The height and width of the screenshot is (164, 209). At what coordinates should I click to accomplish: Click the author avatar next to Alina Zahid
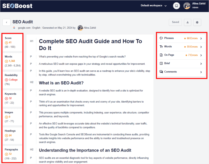80,28
